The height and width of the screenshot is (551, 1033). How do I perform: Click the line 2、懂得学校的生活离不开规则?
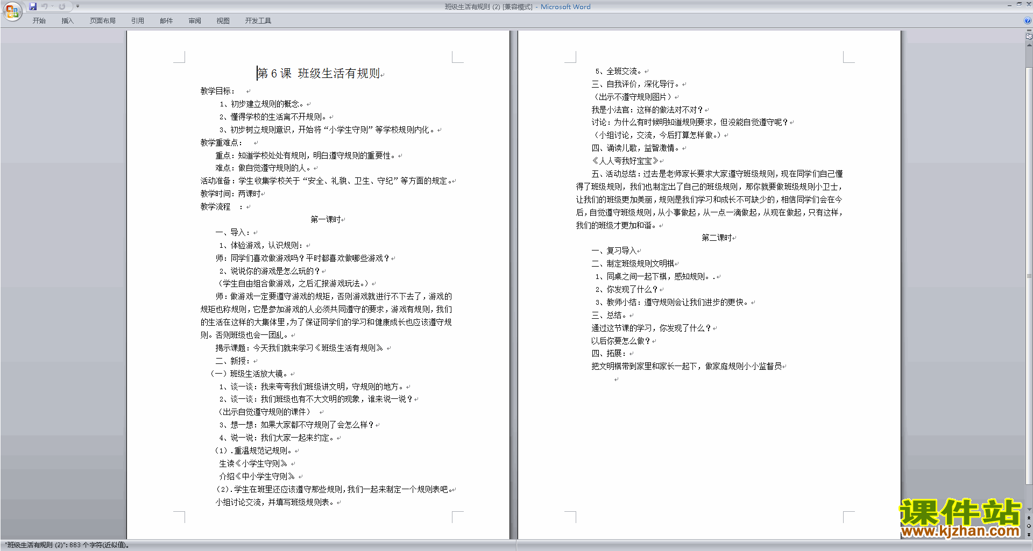pyautogui.click(x=273, y=117)
